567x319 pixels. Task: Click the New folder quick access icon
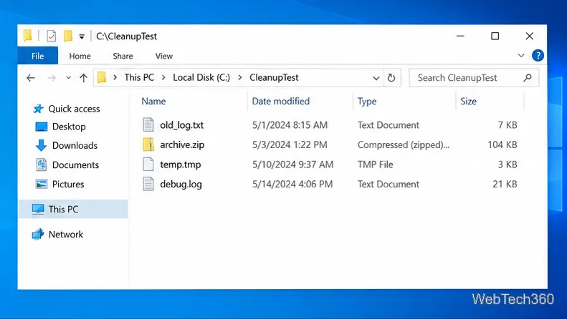[x=68, y=36]
